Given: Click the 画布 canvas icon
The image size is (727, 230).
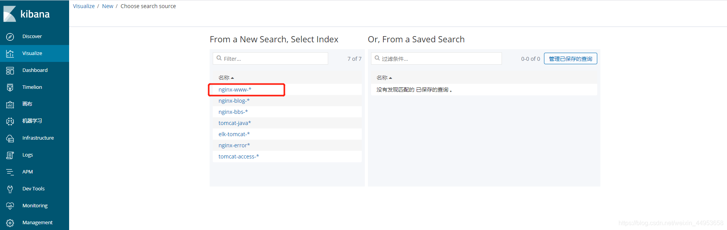Looking at the screenshot, I should pyautogui.click(x=10, y=104).
